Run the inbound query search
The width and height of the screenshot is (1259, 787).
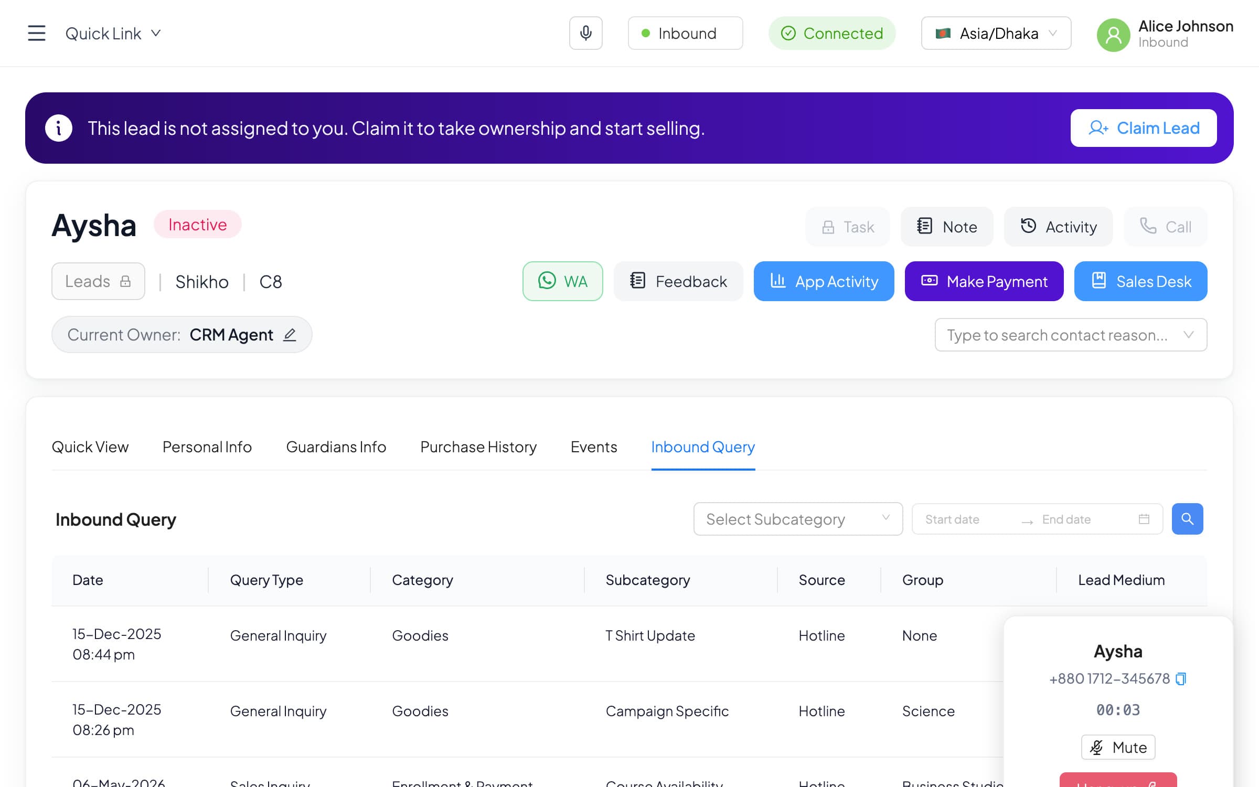(1187, 519)
